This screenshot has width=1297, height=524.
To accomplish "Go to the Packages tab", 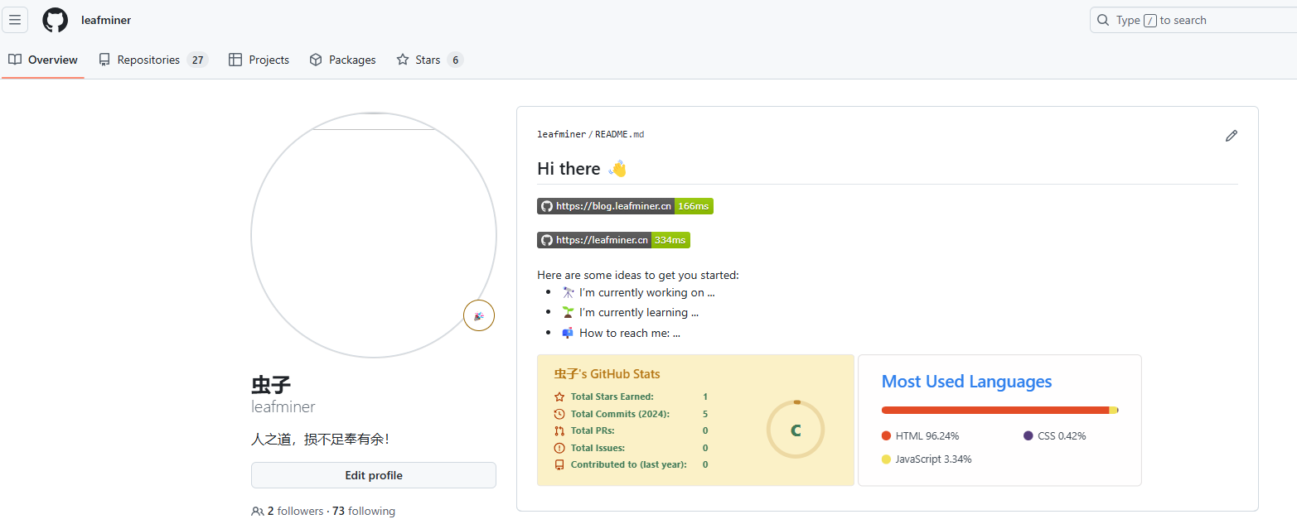I will point(342,60).
